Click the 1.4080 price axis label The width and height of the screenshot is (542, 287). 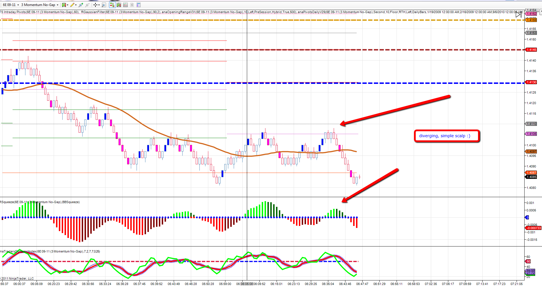[531, 188]
